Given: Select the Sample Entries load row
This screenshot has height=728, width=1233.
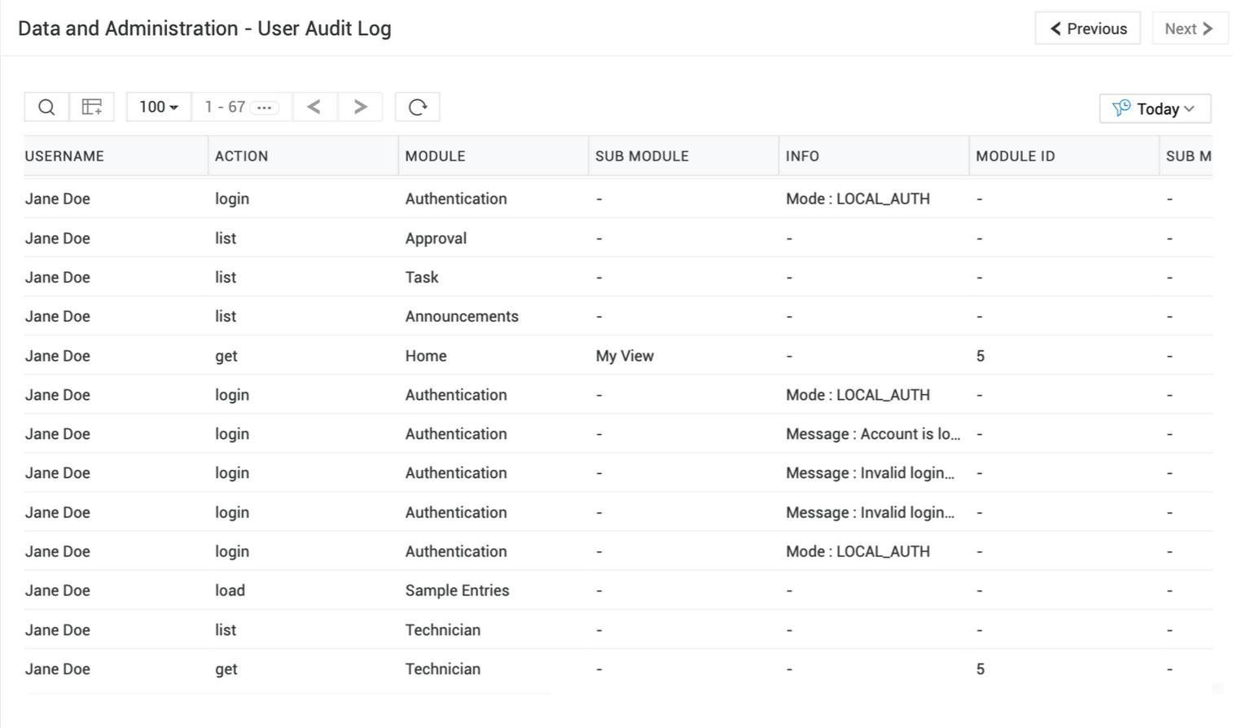Looking at the screenshot, I should (457, 590).
